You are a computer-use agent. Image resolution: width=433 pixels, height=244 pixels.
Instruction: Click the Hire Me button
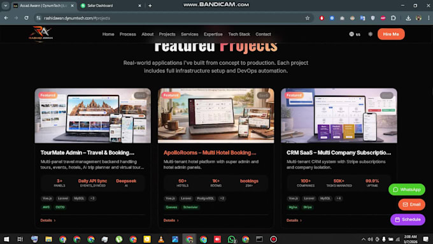(391, 34)
